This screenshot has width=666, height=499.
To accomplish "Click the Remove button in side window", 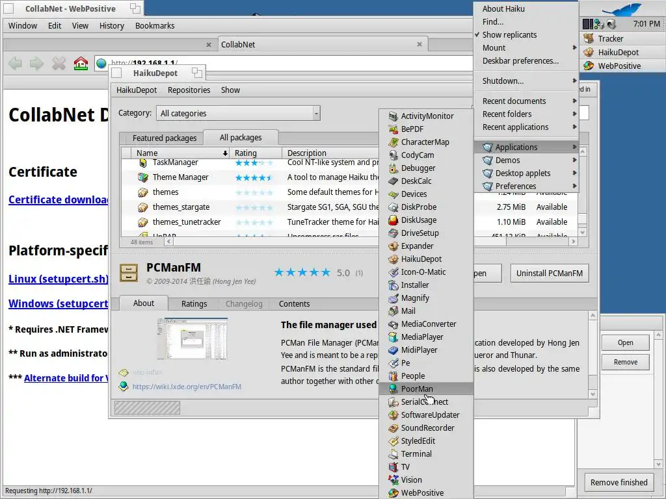I will pos(626,363).
